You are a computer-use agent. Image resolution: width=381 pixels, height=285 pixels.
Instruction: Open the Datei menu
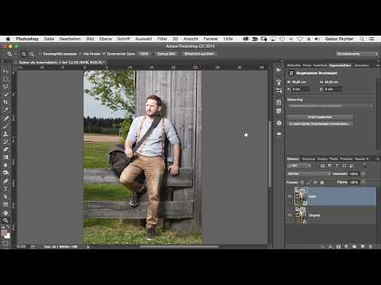coord(49,39)
